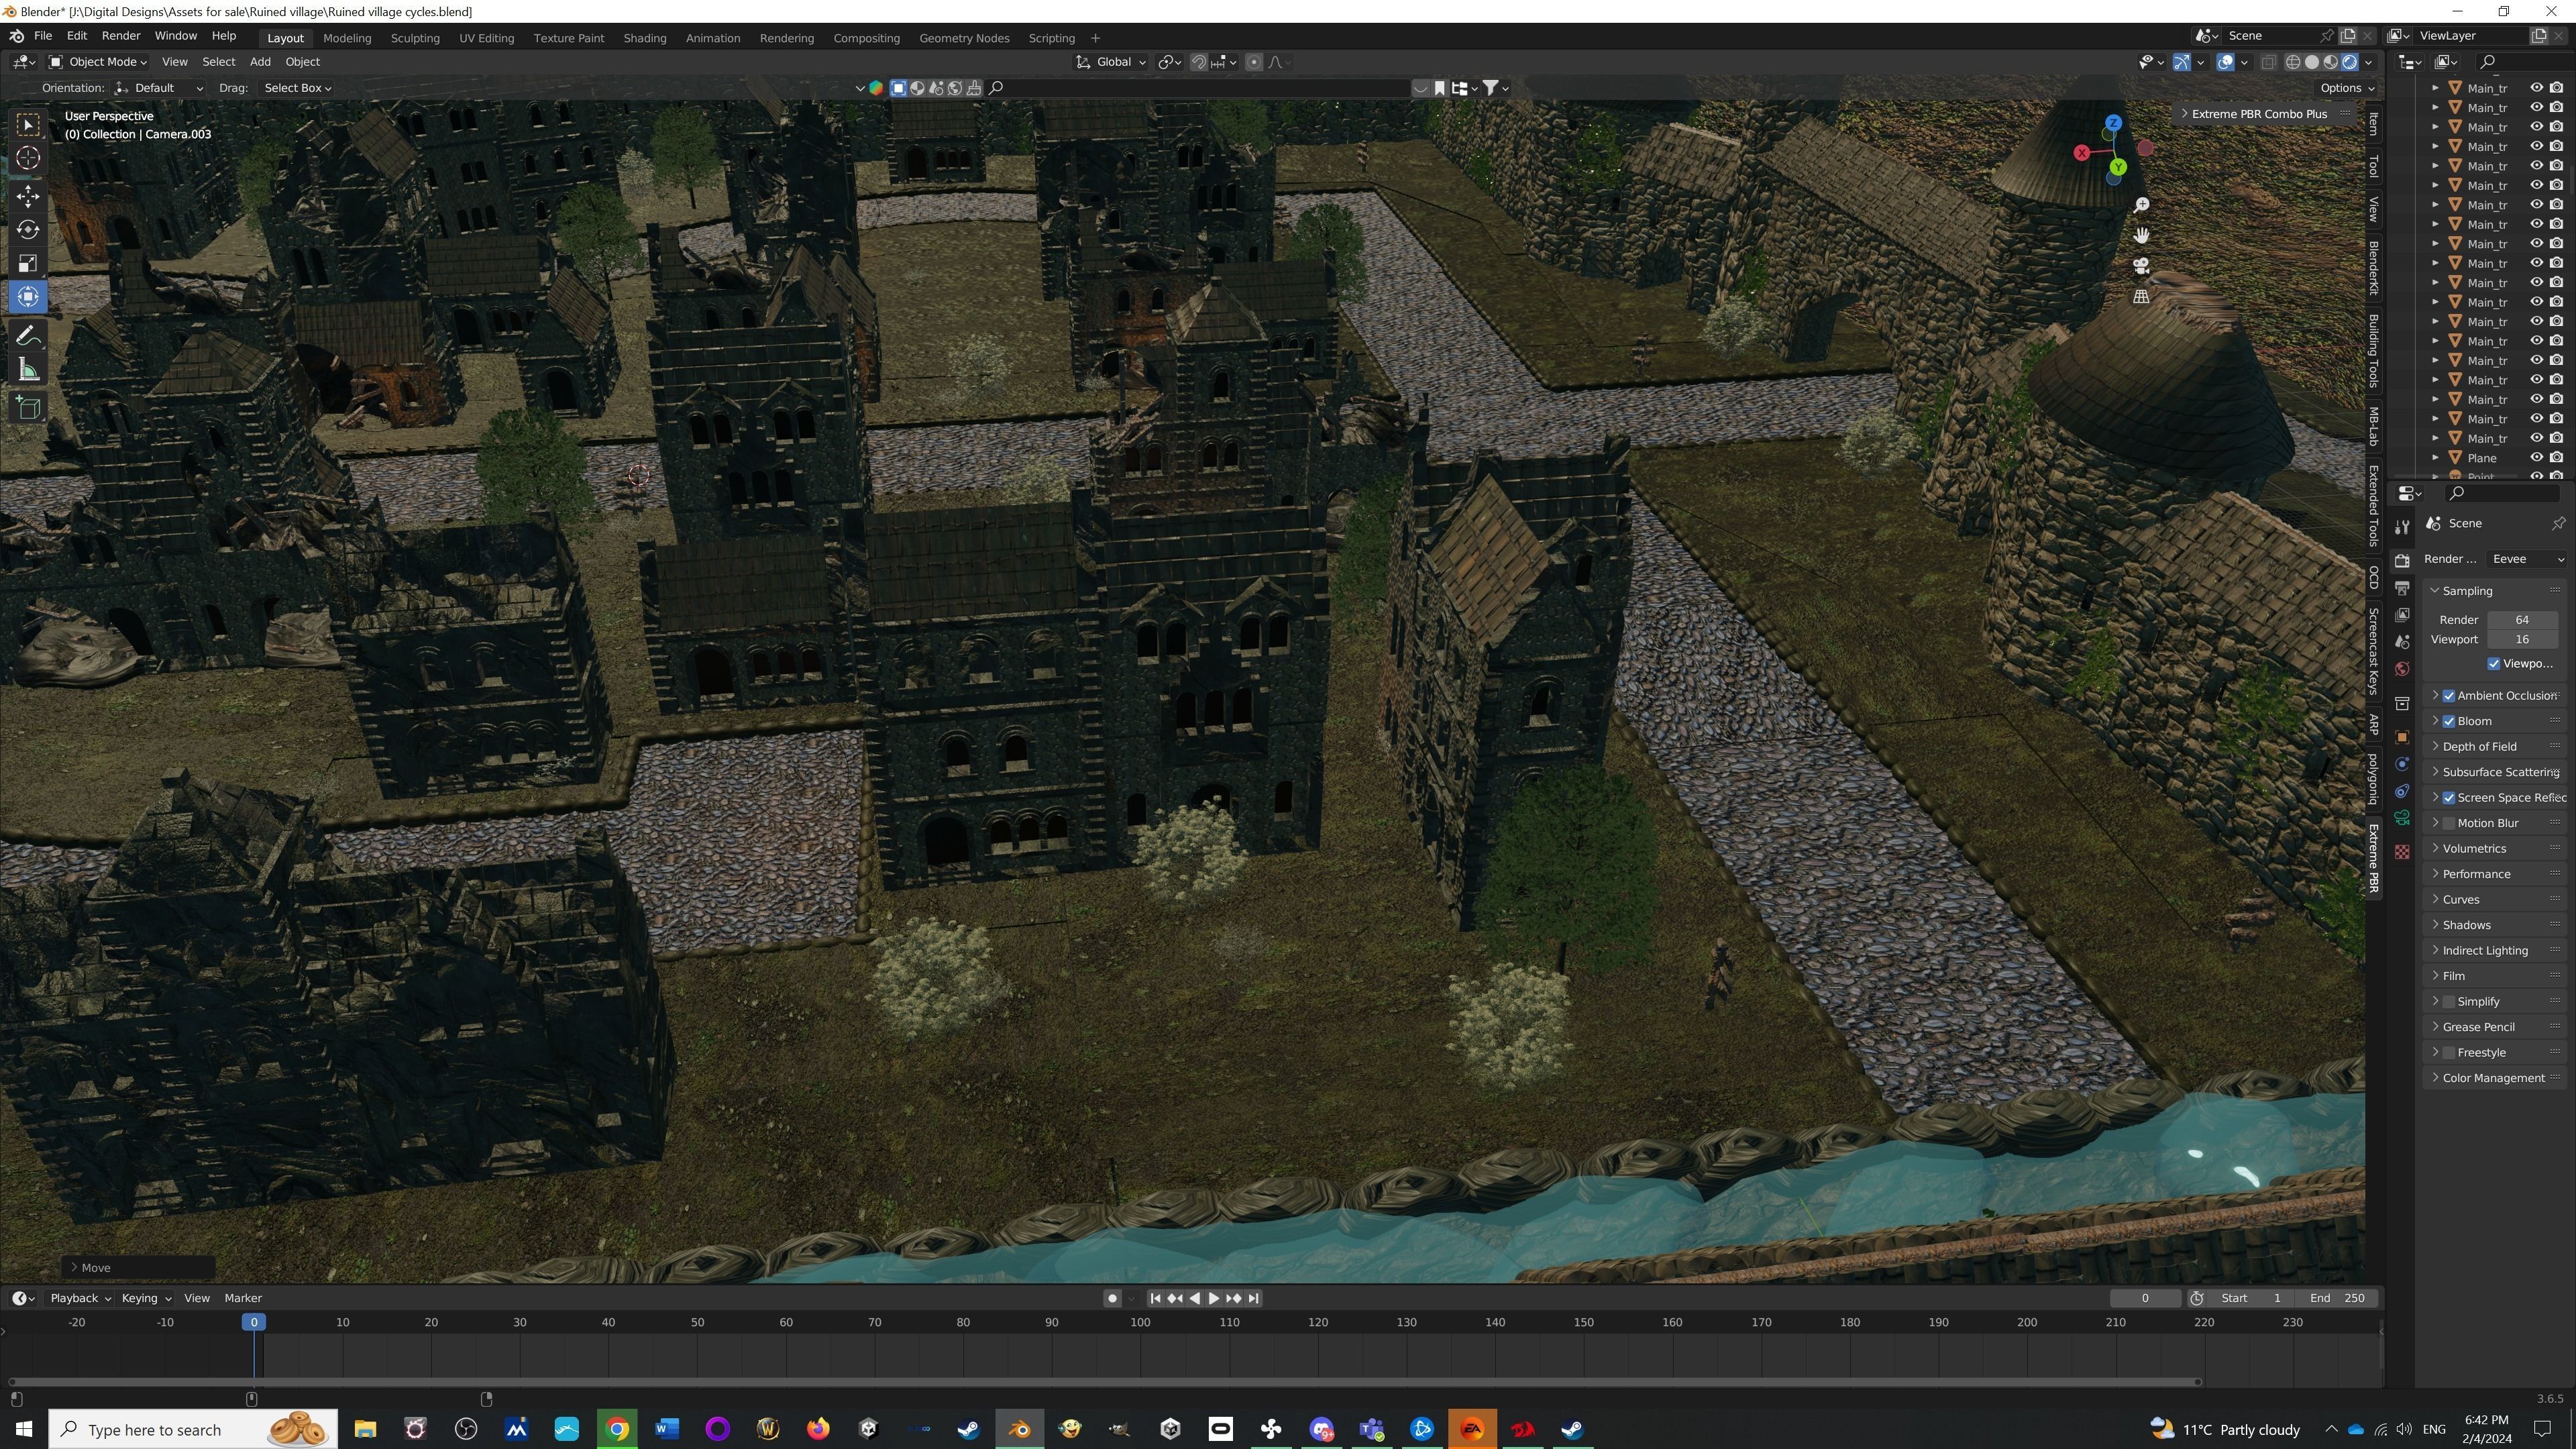Open the Output properties tab icon
Screen dimensions: 2576x1449
2402,588
